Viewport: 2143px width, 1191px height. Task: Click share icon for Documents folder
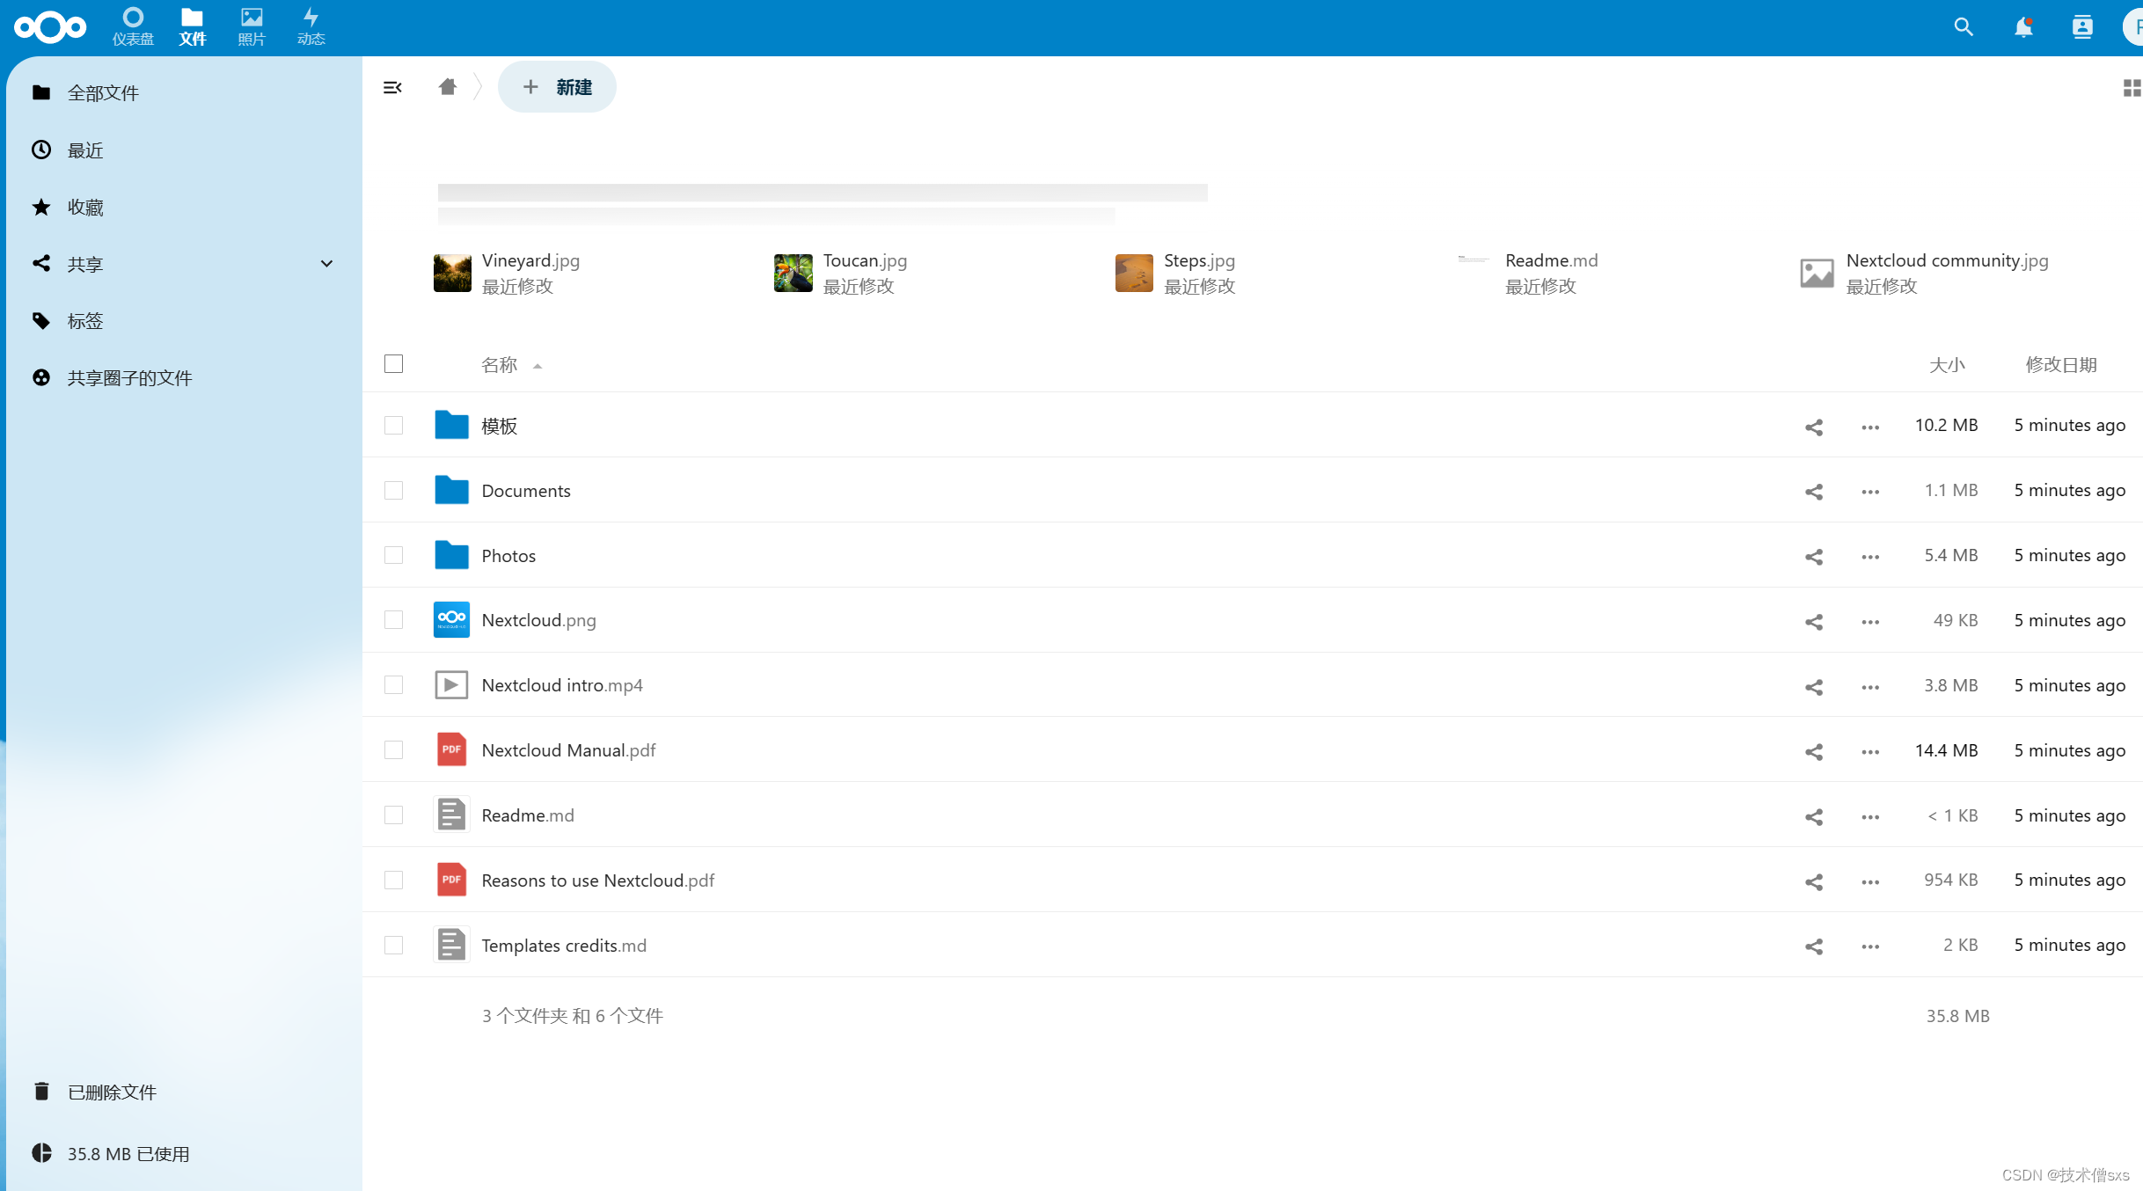pyautogui.click(x=1813, y=492)
